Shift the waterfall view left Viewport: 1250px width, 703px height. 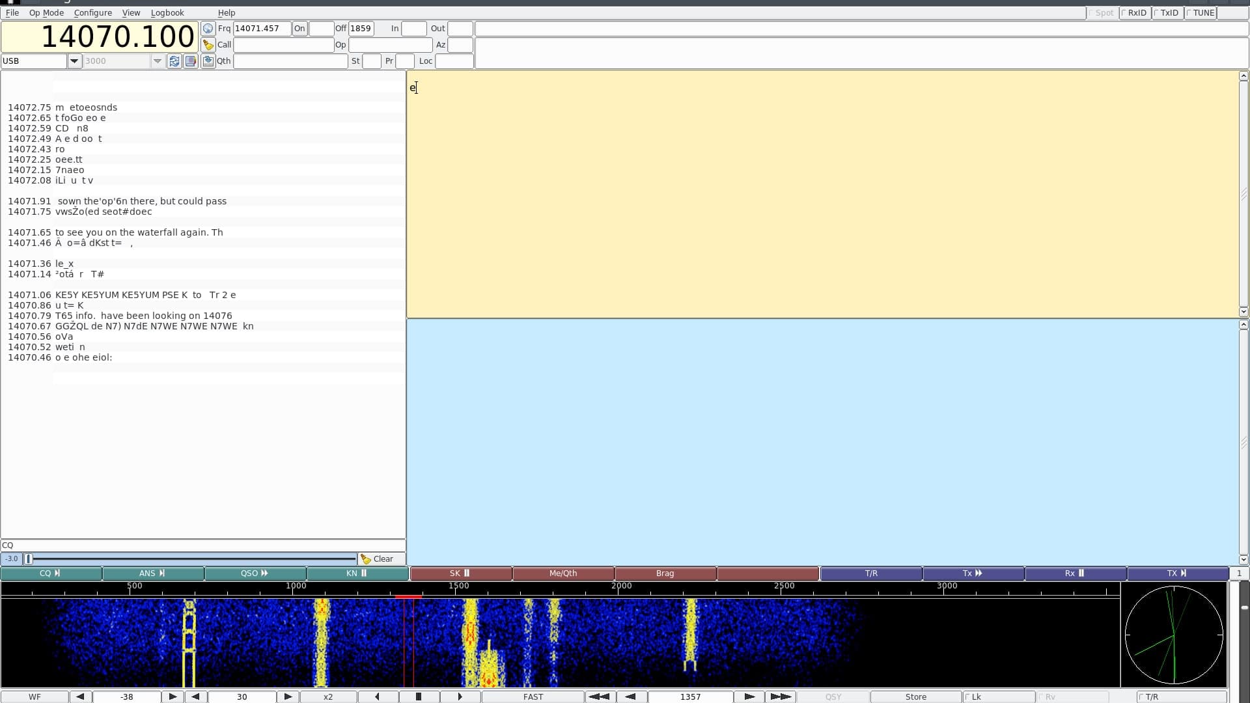[378, 696]
